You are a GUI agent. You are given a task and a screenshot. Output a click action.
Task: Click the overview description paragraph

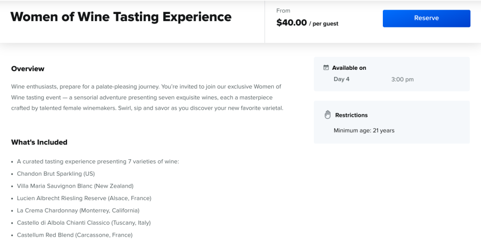pos(147,98)
